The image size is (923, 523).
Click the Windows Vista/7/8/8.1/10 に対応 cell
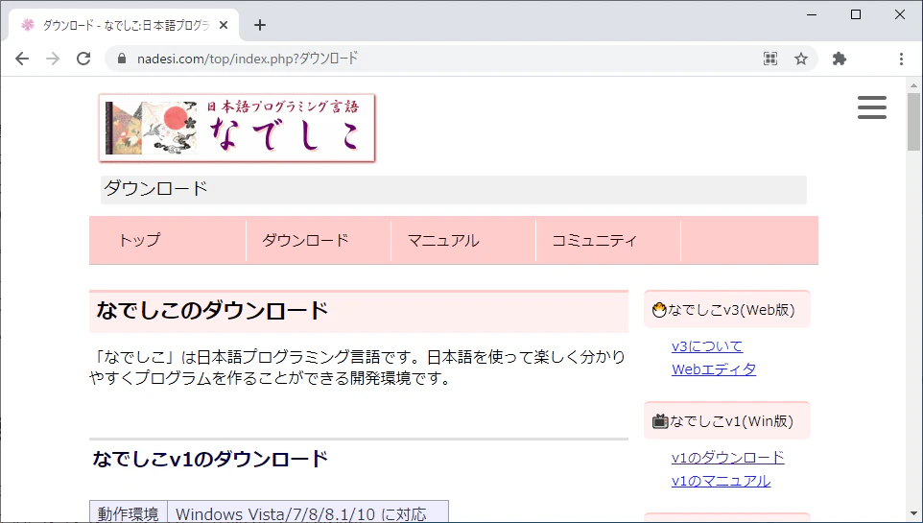(x=308, y=513)
